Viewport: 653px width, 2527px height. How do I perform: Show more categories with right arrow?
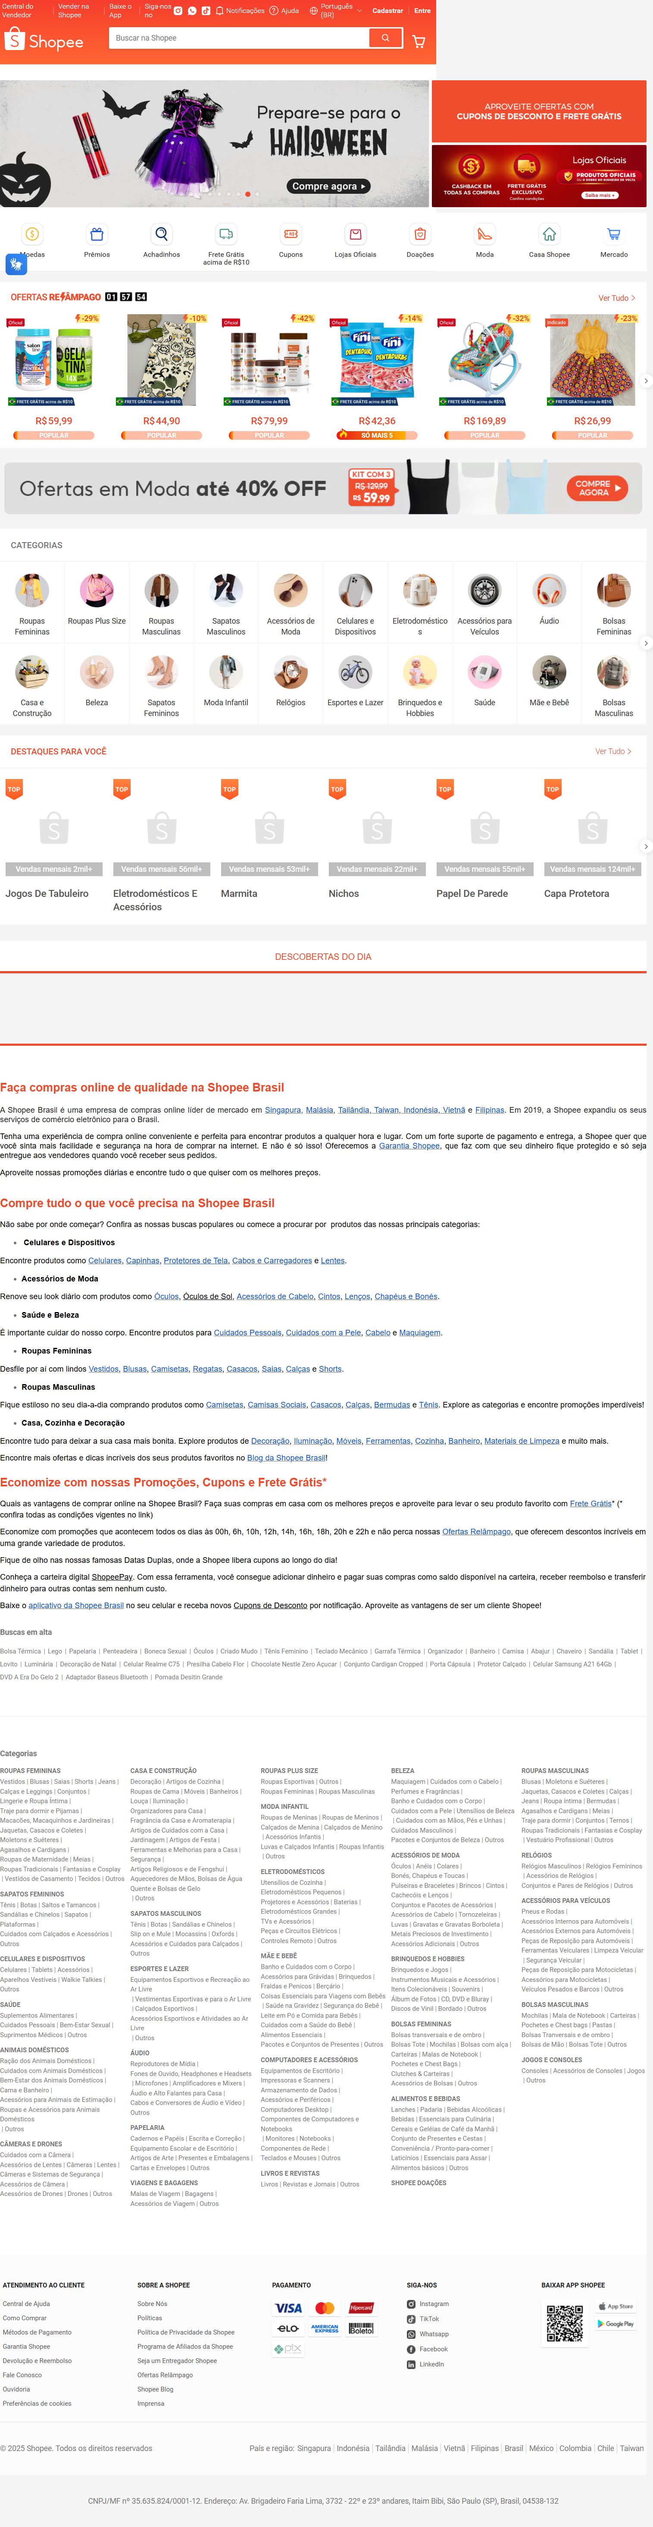point(645,644)
